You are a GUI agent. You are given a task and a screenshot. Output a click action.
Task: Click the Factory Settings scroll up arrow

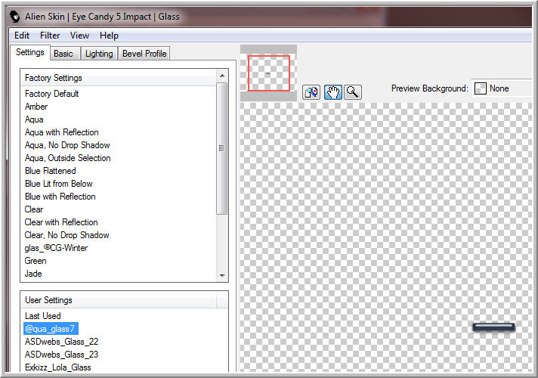tap(222, 76)
